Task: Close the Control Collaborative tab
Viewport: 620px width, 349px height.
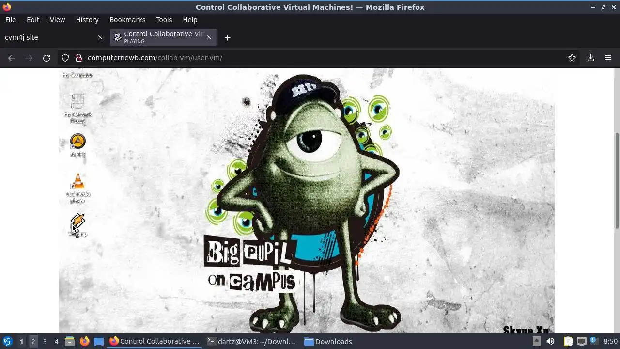Action: tap(209, 37)
